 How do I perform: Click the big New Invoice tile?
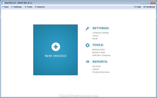55,50
